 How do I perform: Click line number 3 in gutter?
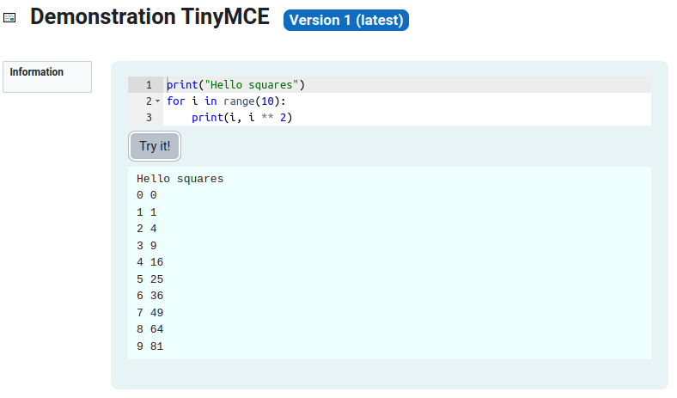click(149, 118)
